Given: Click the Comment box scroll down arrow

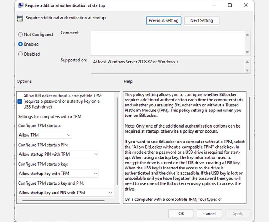Looking at the screenshot, I should coord(247,52).
